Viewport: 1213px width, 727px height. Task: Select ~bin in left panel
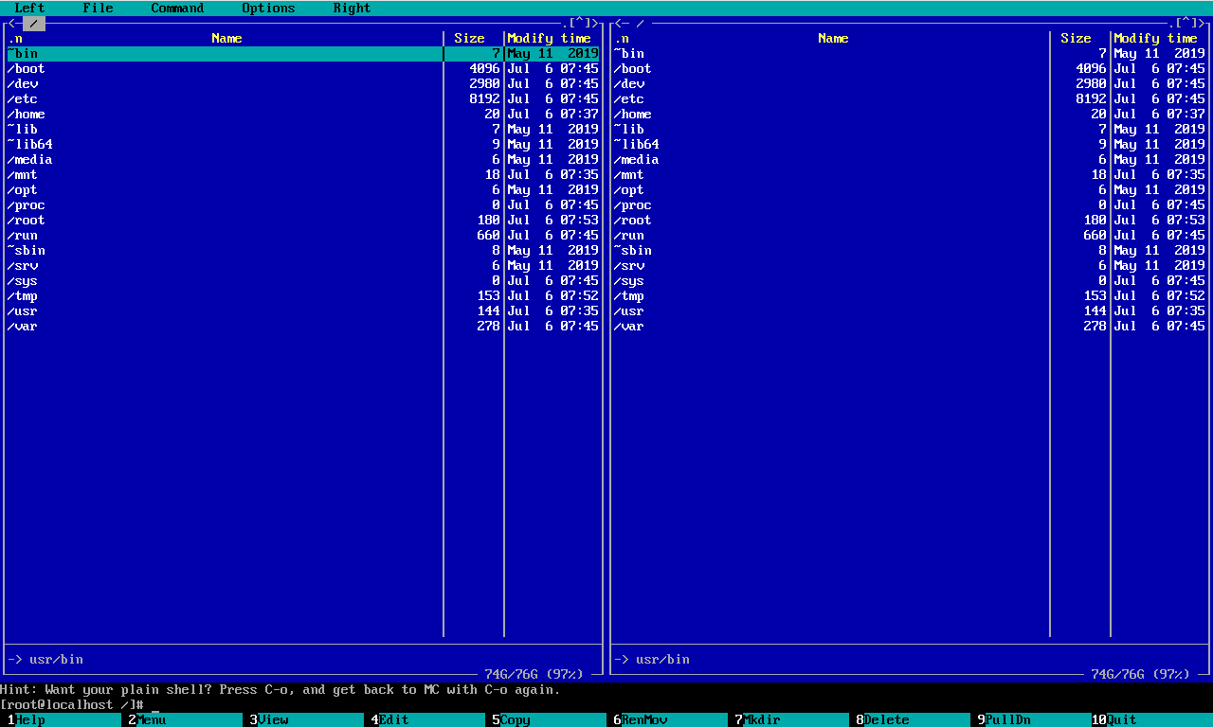pos(302,53)
